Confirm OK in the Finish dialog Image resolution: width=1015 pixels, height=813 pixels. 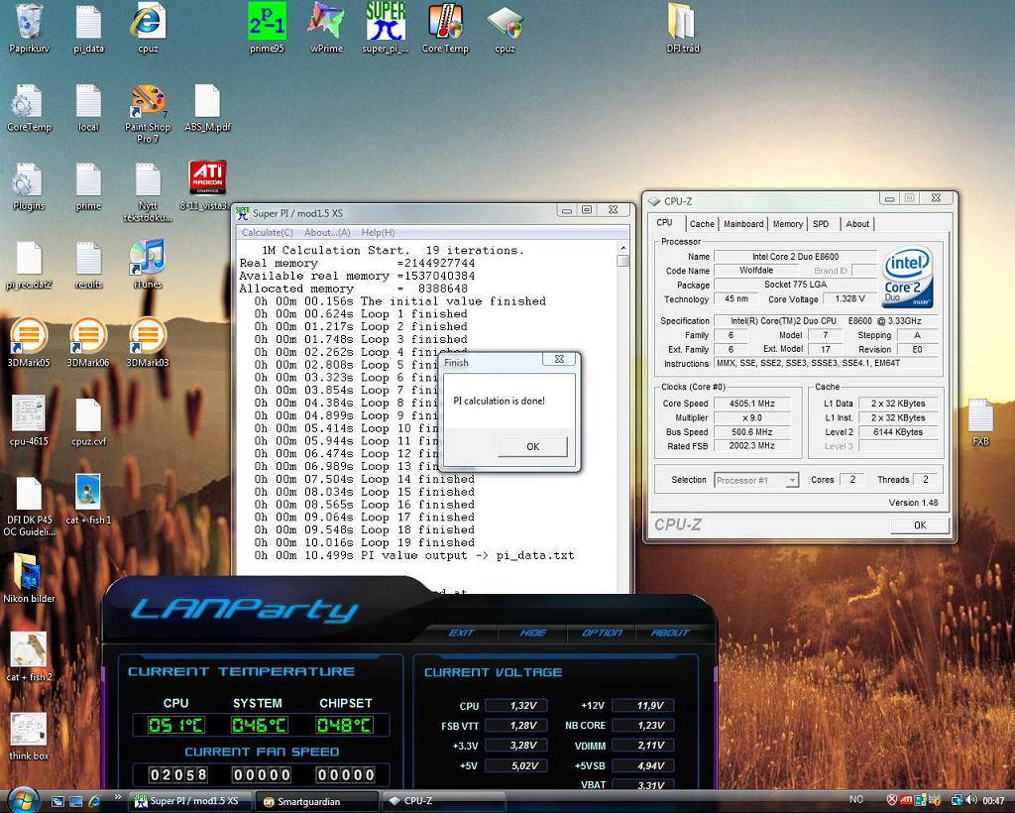532,446
